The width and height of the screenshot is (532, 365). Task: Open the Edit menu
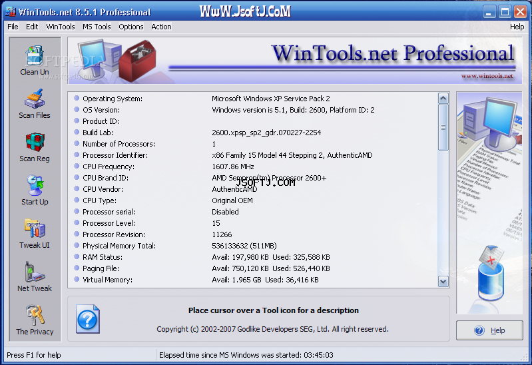32,27
